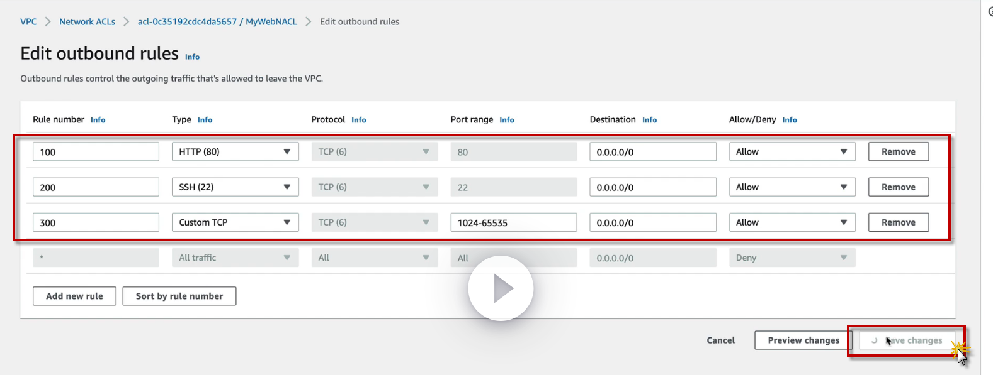Open Info link beside Port range
The image size is (993, 375).
506,120
